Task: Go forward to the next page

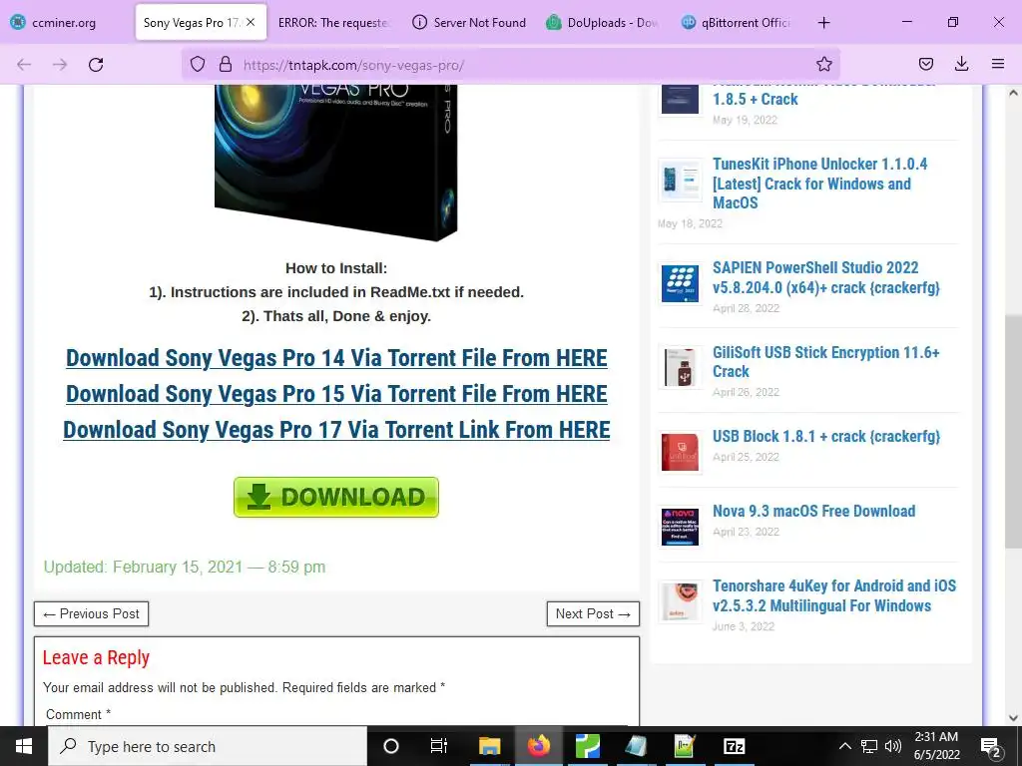Action: point(60,65)
